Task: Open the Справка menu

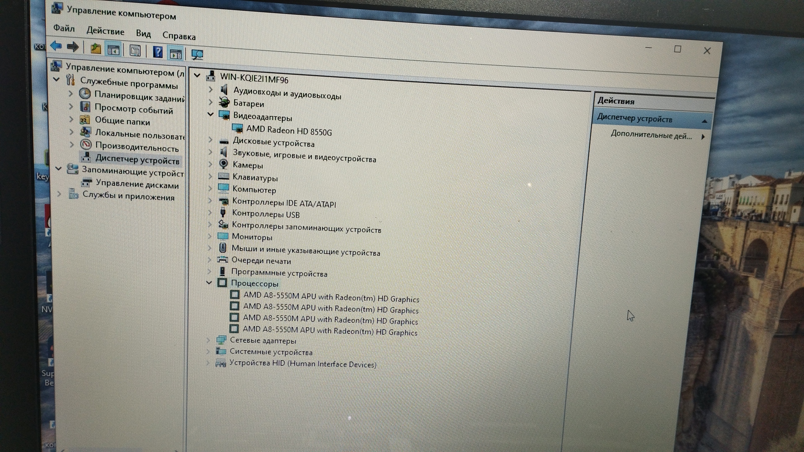Action: pyautogui.click(x=179, y=36)
